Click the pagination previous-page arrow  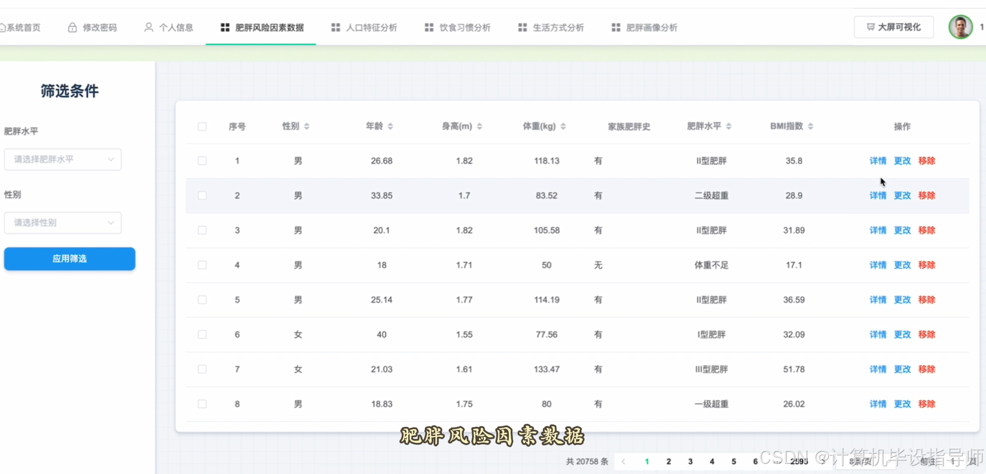point(624,461)
